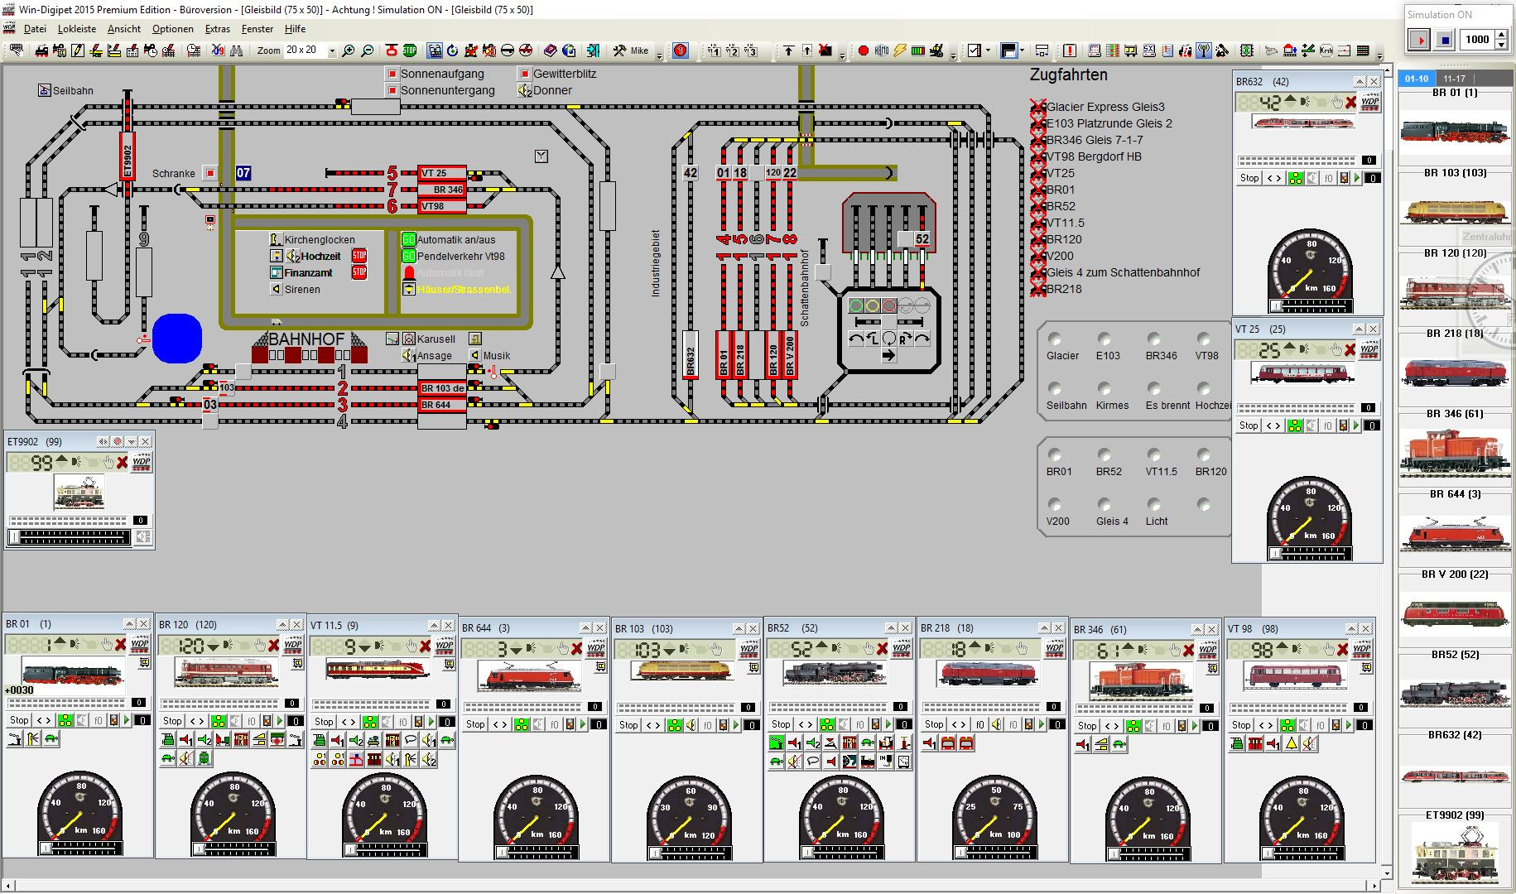Click Stop button in BR 218 panel

[934, 724]
